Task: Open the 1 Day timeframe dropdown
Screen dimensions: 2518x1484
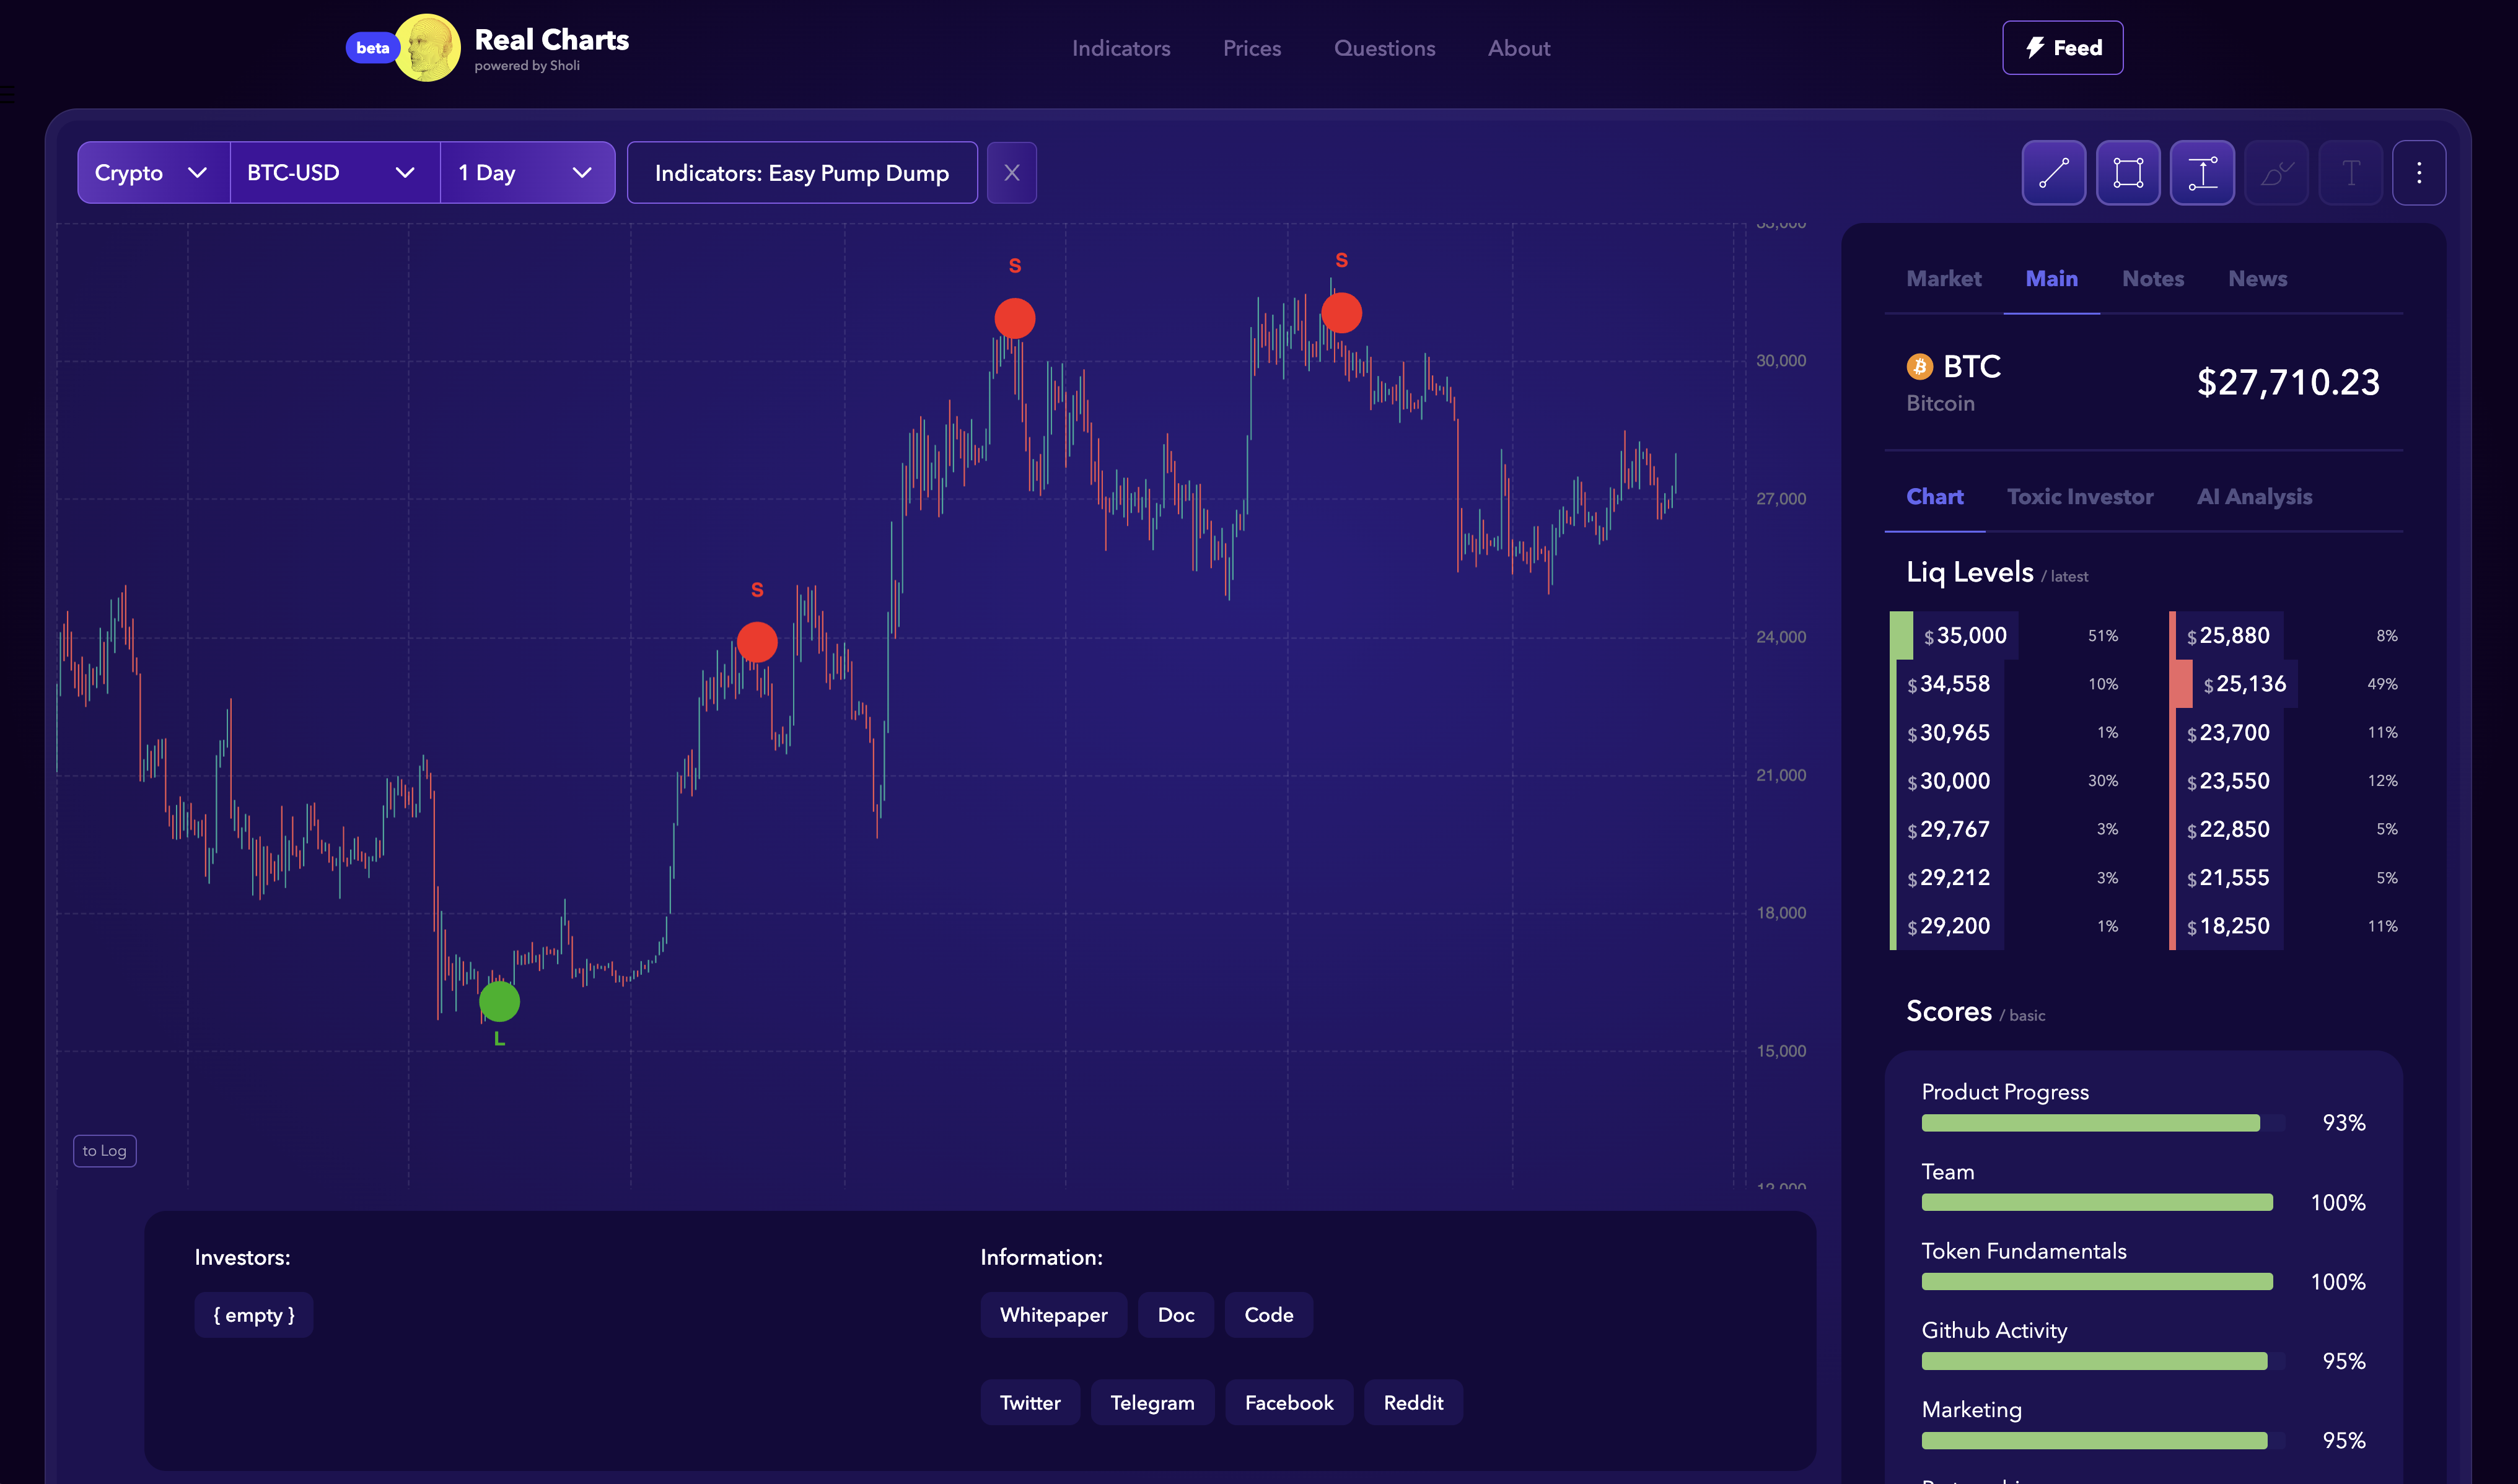Action: (x=527, y=173)
